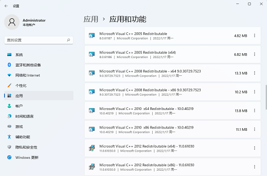Open the Accessibility figure icon
This screenshot has width=267, height=176.
pyautogui.click(x=9, y=137)
